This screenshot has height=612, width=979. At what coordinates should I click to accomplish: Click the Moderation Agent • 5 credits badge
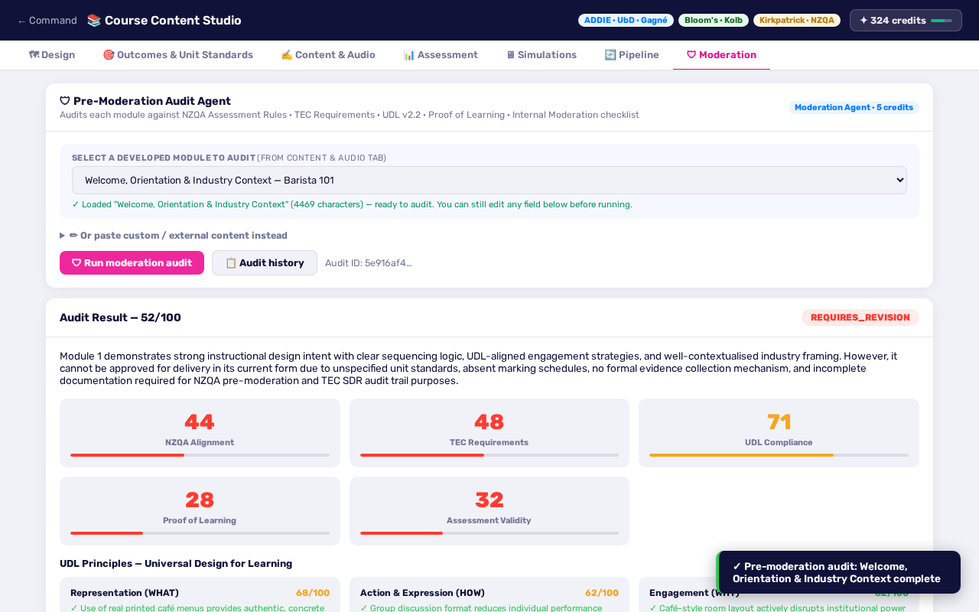[x=854, y=108]
